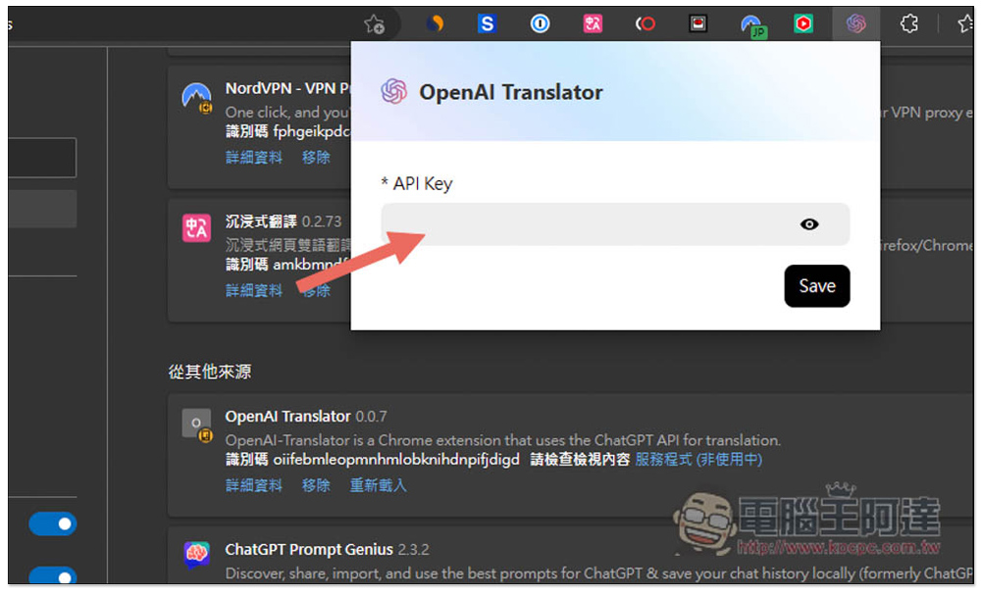This screenshot has width=981, height=591.
Task: Click the 從其他來源 section heading
Action: 210,371
